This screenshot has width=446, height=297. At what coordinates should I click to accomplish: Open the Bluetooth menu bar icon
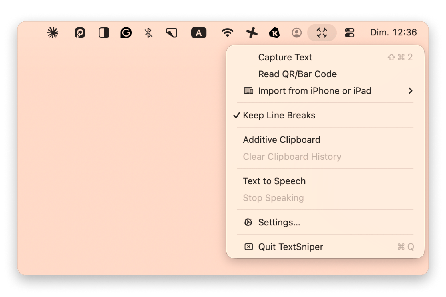[148, 33]
